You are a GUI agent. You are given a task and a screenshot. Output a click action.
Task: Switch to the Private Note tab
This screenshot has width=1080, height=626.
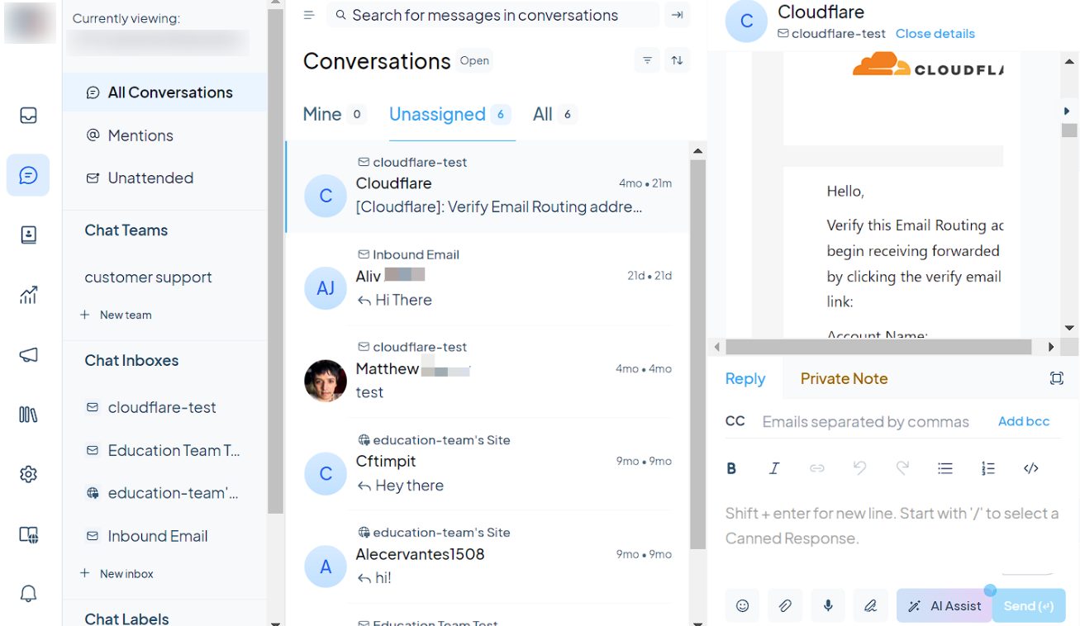[x=844, y=378]
